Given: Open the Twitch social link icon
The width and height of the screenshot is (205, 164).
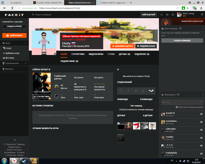Looking at the screenshot, I should 121,91.
